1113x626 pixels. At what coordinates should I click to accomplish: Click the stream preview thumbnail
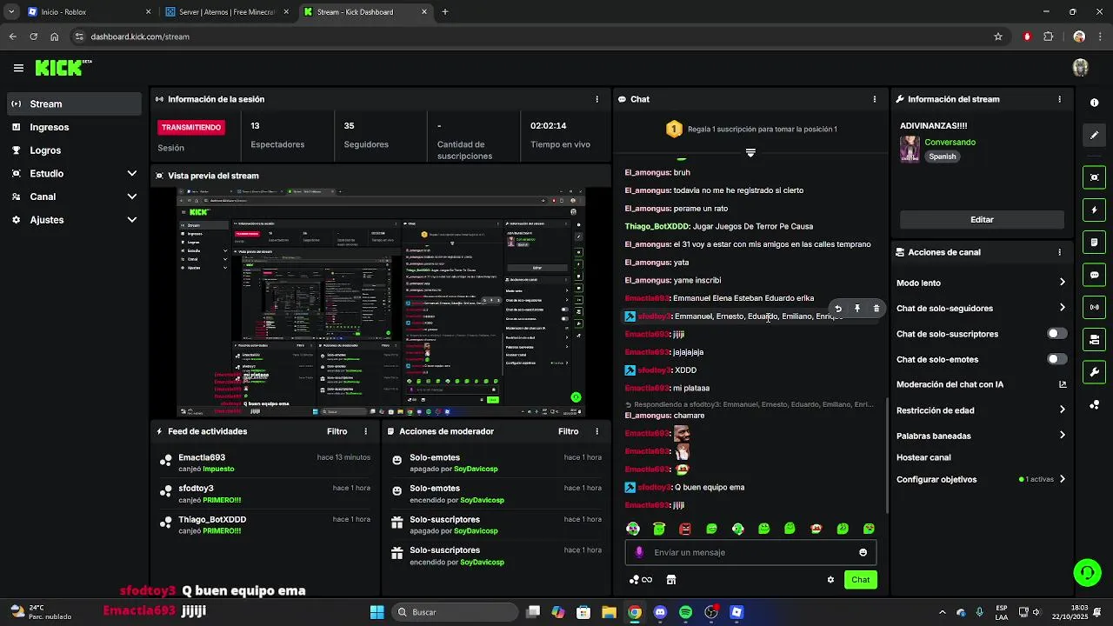pos(381,302)
